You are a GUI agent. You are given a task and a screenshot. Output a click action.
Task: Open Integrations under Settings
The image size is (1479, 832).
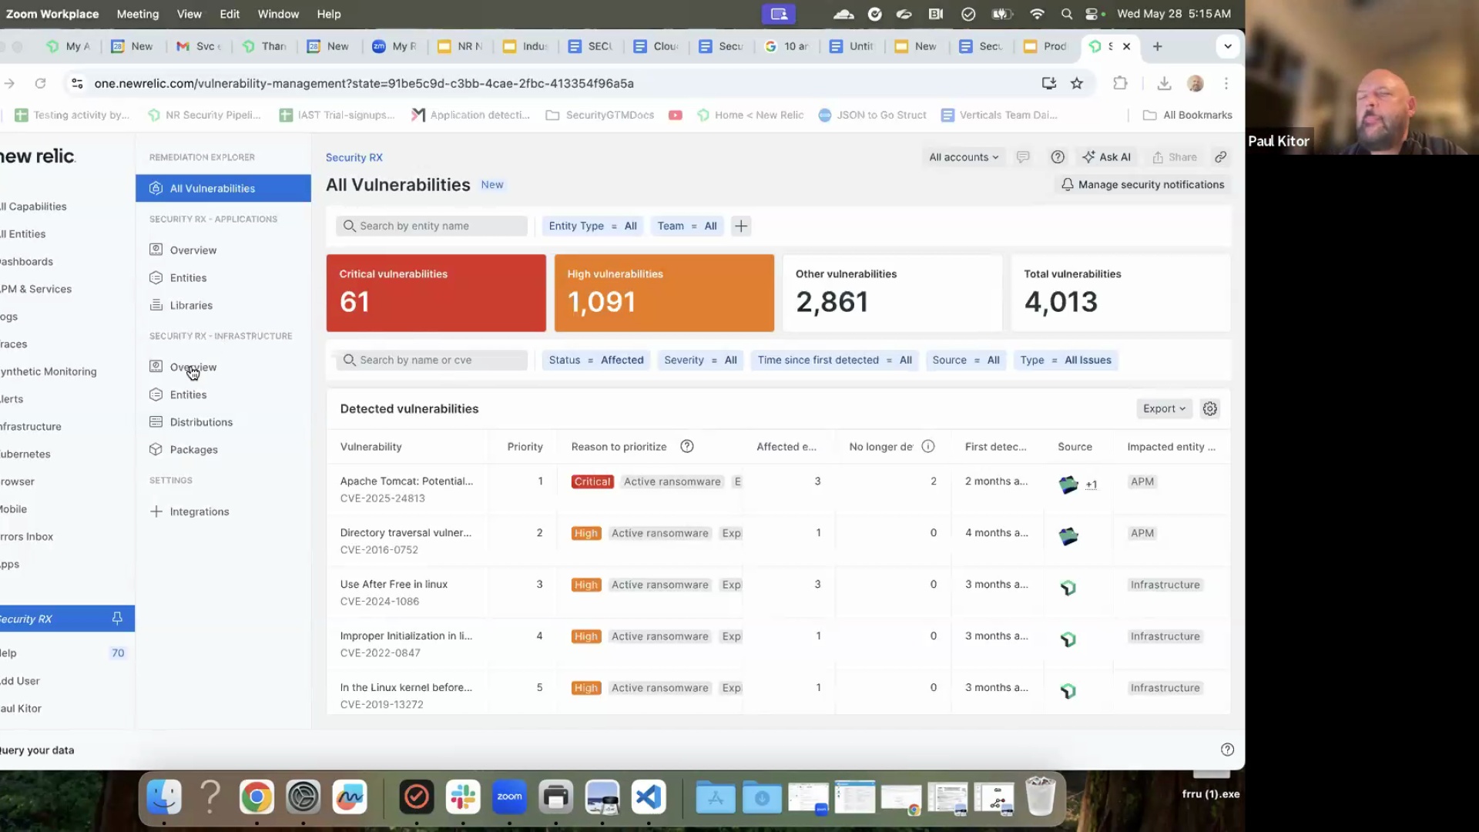[199, 512]
